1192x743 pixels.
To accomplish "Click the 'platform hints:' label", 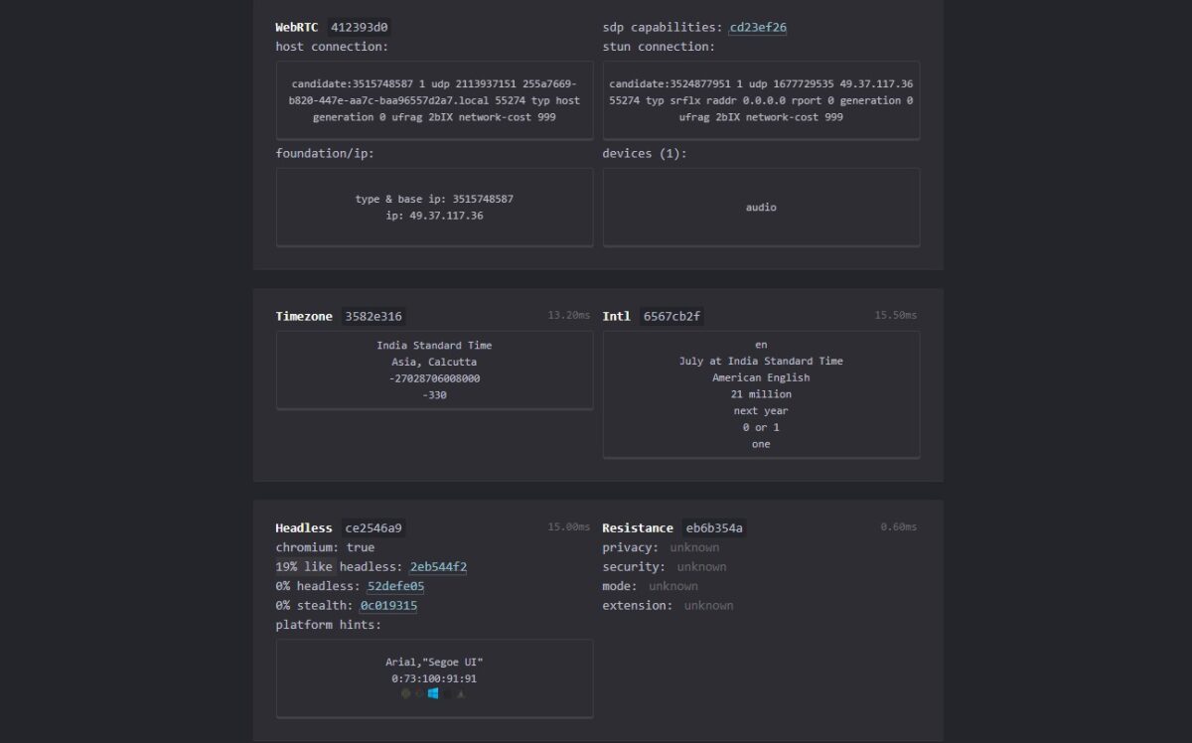I will tap(329, 625).
